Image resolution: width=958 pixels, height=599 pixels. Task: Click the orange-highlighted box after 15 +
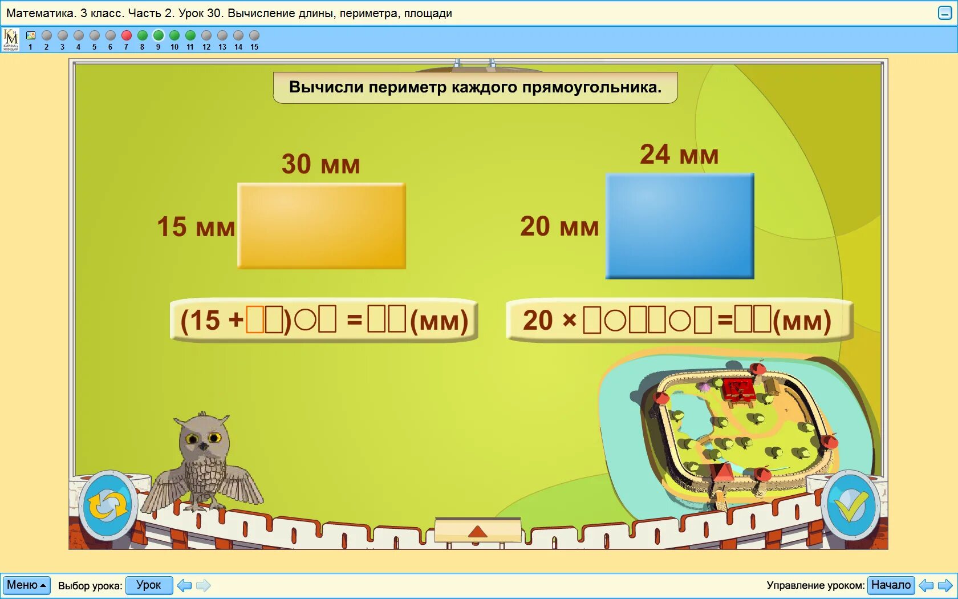click(x=255, y=320)
